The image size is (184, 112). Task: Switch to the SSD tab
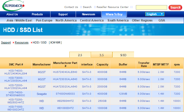[x=123, y=55]
